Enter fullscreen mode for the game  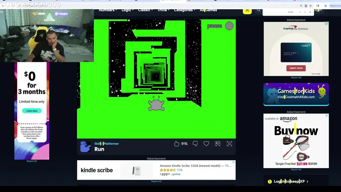coord(229,144)
